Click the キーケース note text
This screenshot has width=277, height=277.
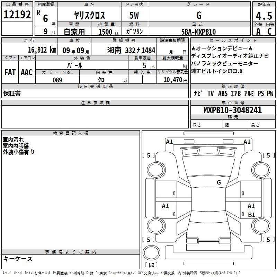pos(18,259)
